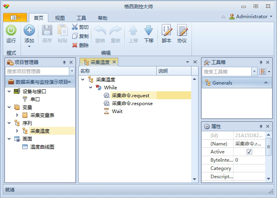Viewport: 277px width, 217px height.
Task: Click the Add (添加) plus icon
Action: (29, 31)
